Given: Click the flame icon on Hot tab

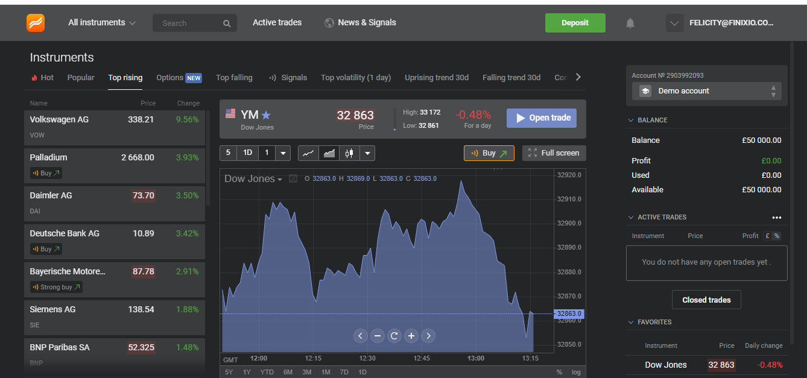Looking at the screenshot, I should 34,78.
